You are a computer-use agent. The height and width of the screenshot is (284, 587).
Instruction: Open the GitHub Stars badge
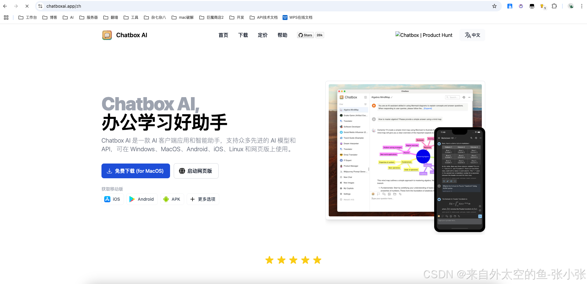(x=305, y=35)
